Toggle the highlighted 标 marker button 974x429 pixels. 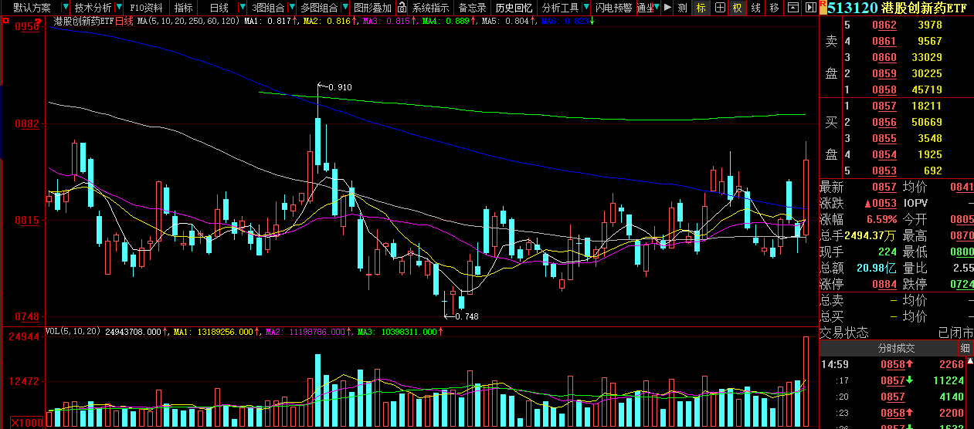point(701,8)
